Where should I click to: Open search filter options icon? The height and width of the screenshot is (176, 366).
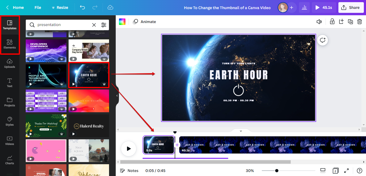pyautogui.click(x=103, y=25)
